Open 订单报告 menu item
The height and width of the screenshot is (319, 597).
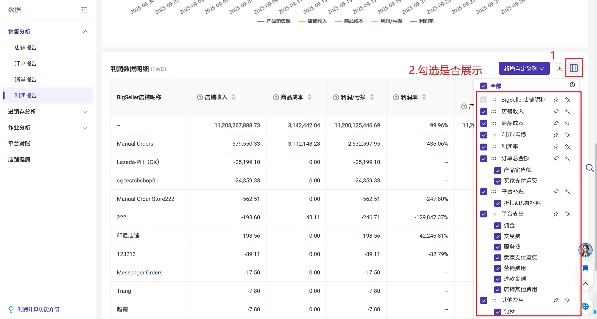26,63
